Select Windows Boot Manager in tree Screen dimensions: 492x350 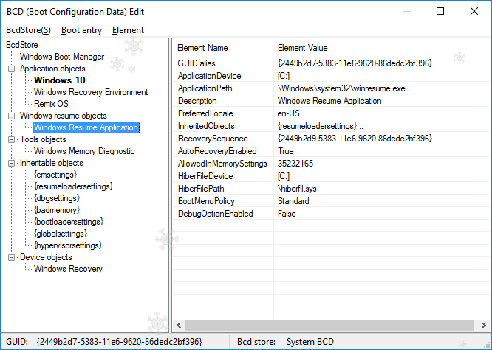pos(62,57)
